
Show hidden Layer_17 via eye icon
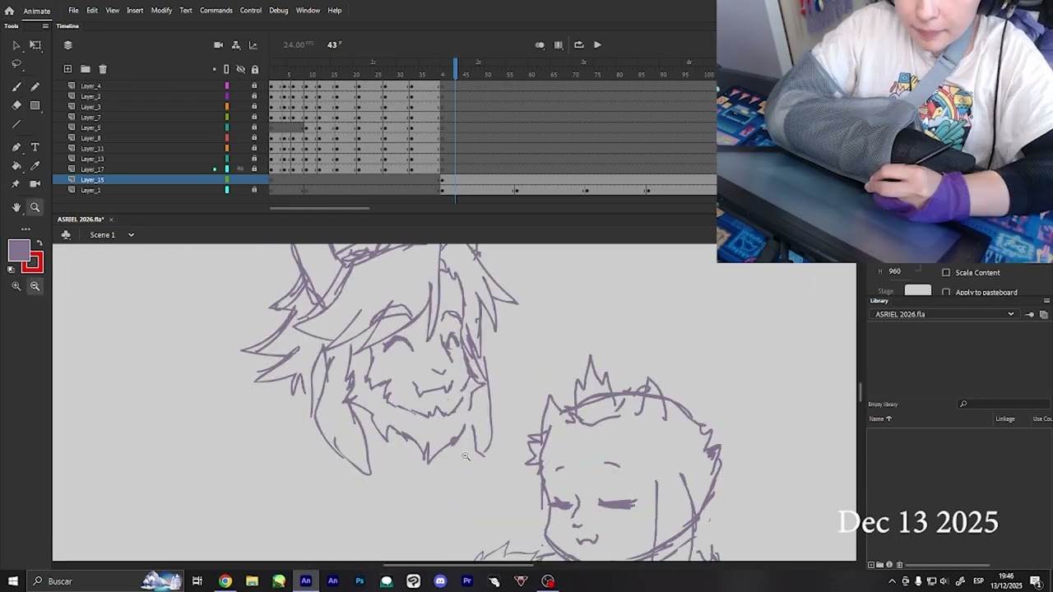pyautogui.click(x=241, y=169)
